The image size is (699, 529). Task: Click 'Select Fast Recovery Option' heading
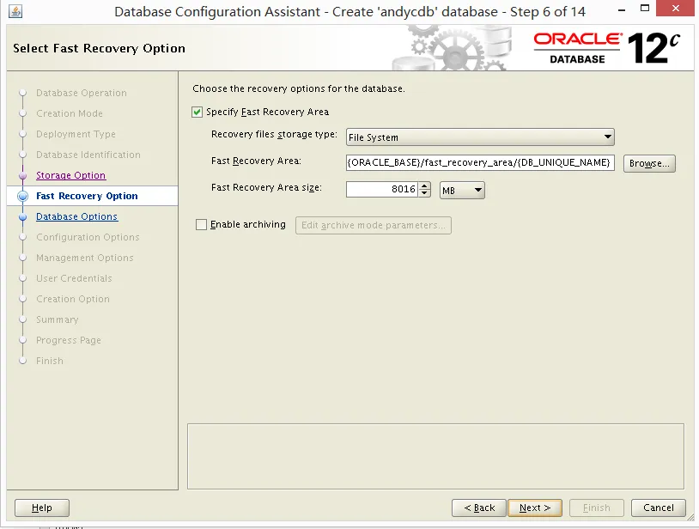coord(99,48)
